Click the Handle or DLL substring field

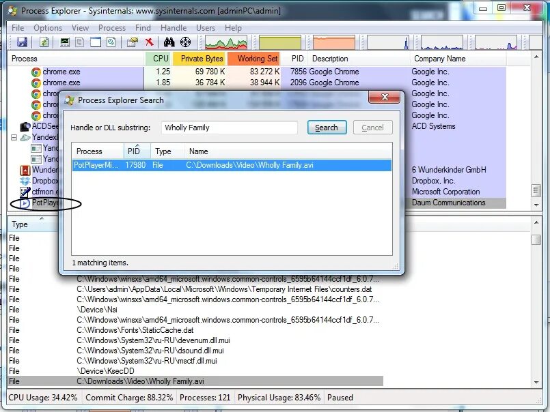coord(230,128)
